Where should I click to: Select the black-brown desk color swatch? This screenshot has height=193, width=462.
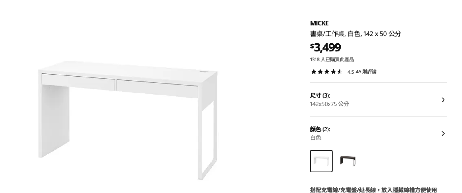pos(348,161)
